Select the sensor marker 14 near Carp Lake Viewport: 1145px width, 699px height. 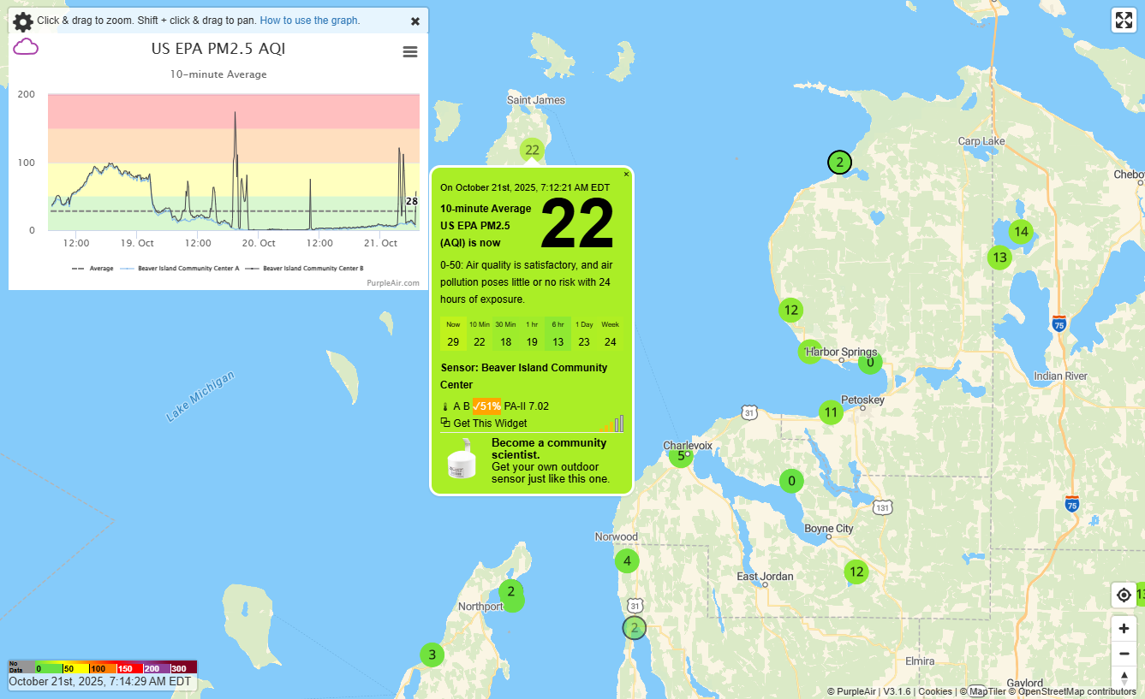(1020, 231)
